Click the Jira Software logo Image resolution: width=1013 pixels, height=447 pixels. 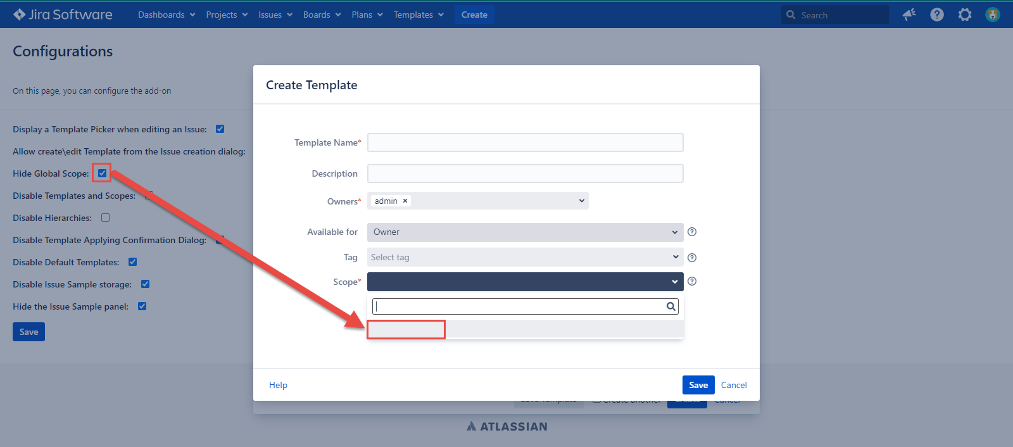pos(63,15)
